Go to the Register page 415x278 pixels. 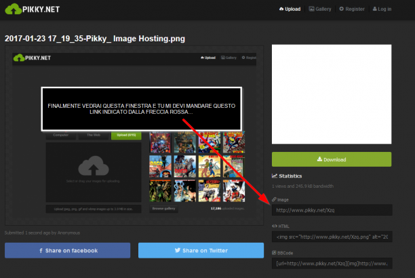[352, 9]
